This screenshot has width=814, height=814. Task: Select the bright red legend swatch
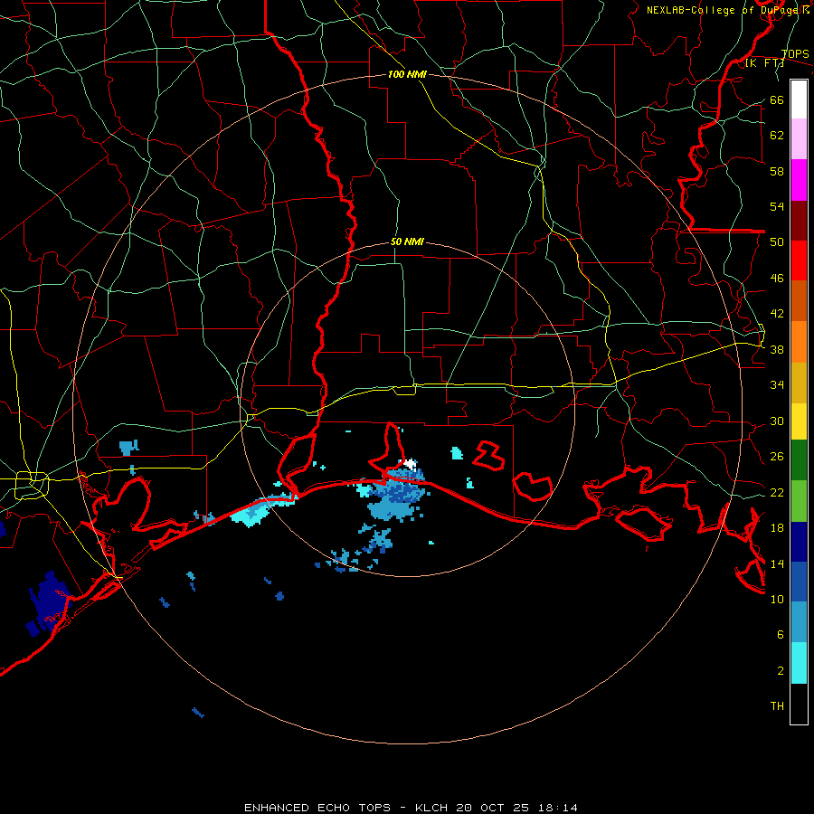click(x=799, y=260)
